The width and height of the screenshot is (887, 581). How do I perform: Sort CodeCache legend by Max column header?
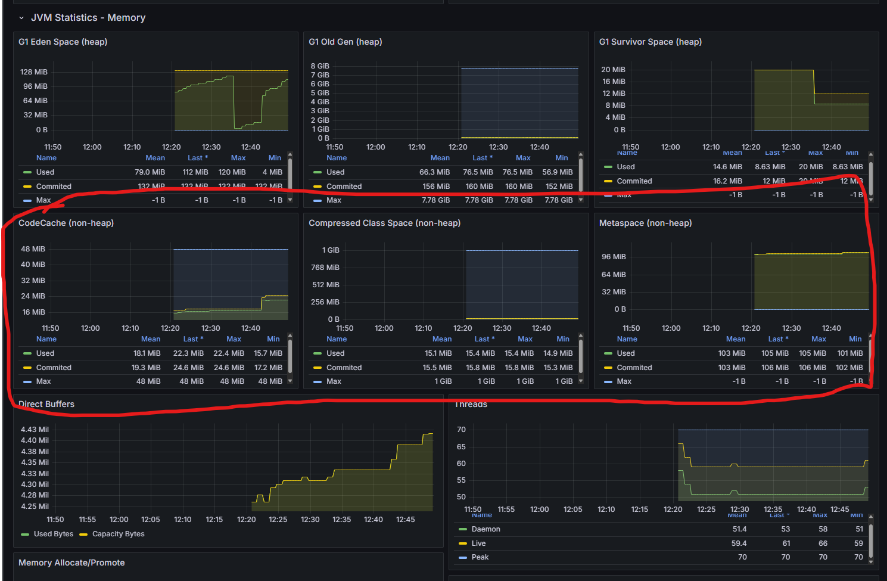[234, 339]
